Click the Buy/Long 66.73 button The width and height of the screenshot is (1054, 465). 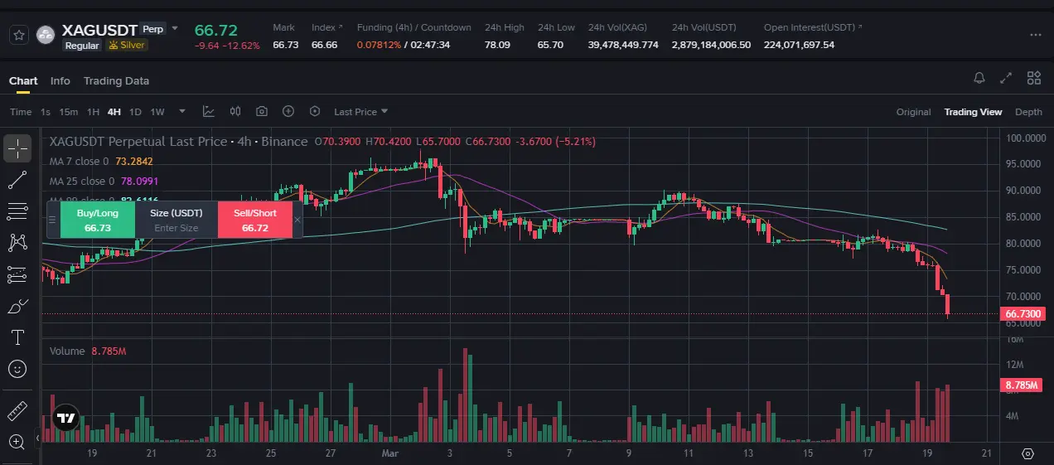point(98,220)
